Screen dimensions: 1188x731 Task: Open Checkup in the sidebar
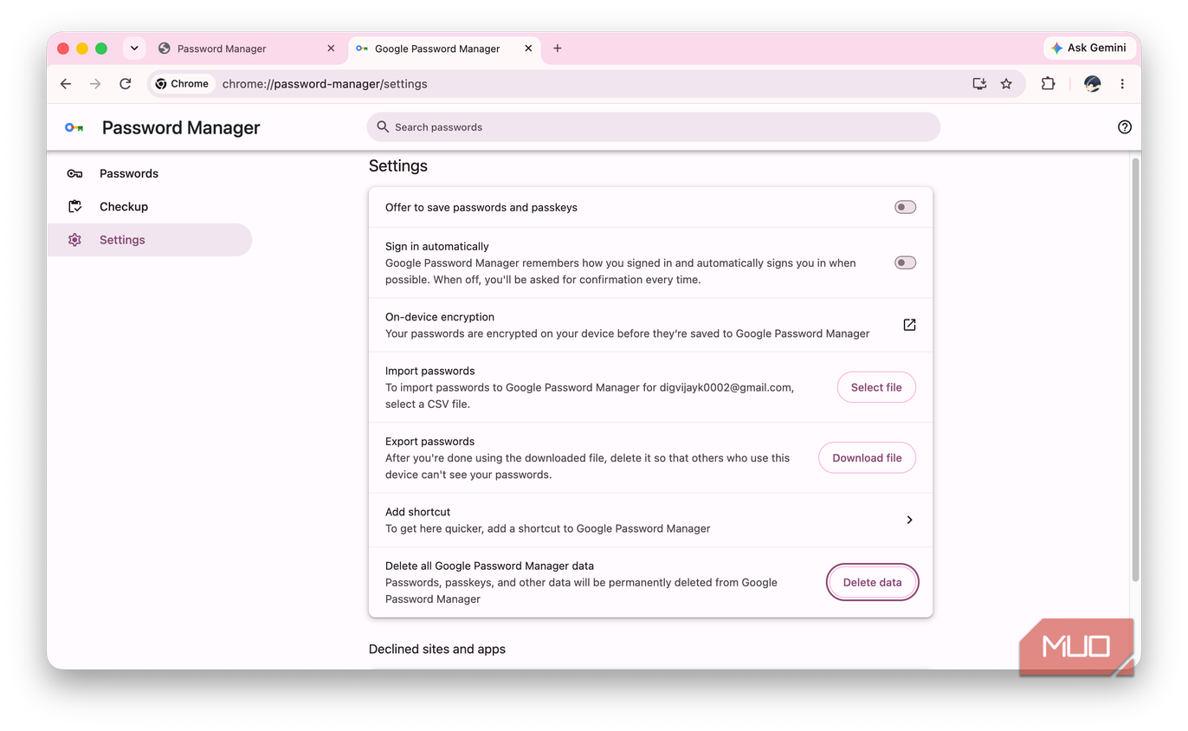(150, 207)
